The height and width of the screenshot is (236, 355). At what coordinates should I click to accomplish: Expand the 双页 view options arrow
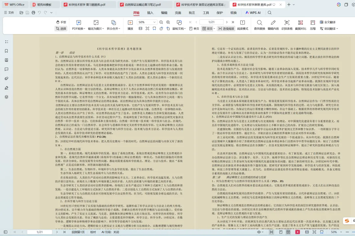coord(214,29)
